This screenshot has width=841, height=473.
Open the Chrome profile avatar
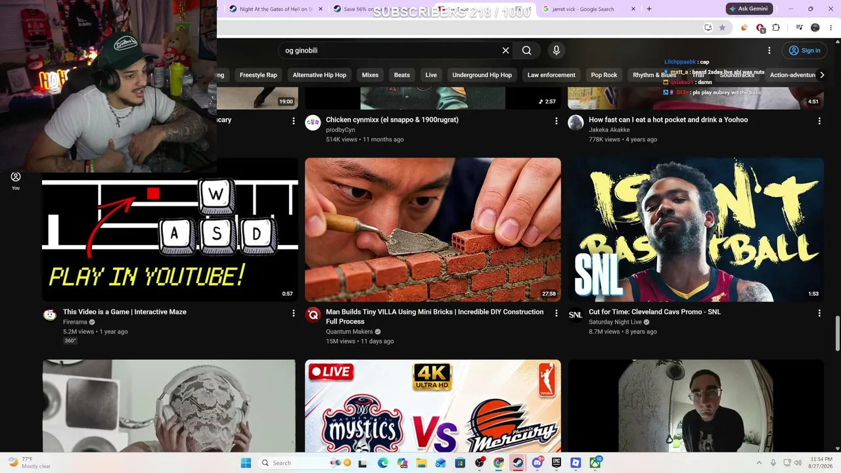point(815,28)
